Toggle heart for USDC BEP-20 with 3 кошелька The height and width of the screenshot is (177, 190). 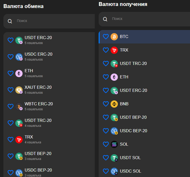pyautogui.click(x=11, y=173)
